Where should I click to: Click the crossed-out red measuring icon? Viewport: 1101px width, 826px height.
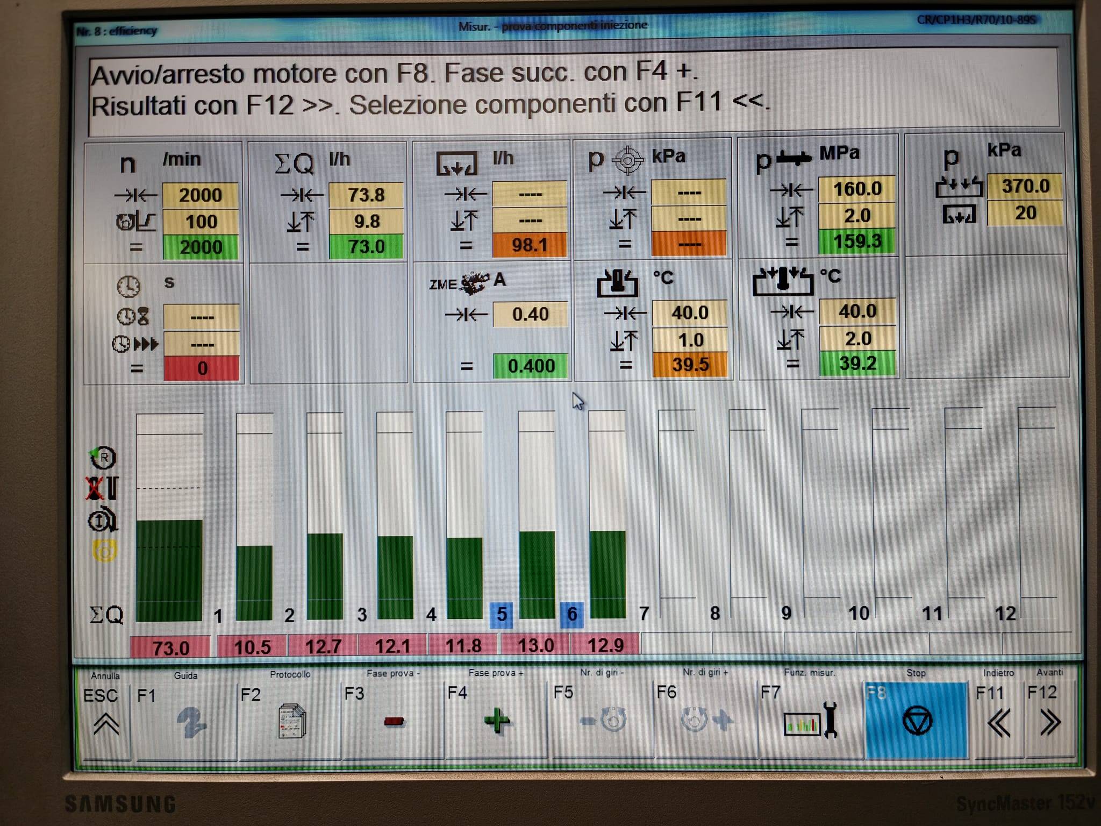click(102, 488)
